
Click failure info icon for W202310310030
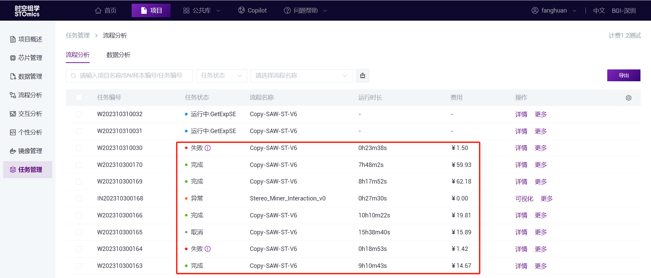[208, 148]
